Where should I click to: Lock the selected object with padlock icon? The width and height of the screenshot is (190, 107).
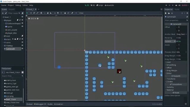(65, 13)
